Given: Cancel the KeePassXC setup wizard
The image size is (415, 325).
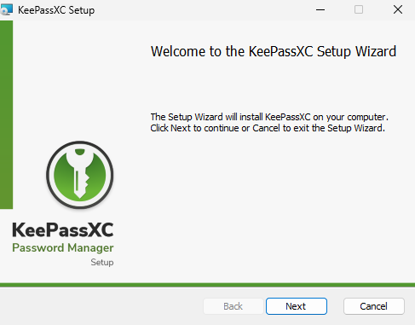Looking at the screenshot, I should tap(374, 306).
